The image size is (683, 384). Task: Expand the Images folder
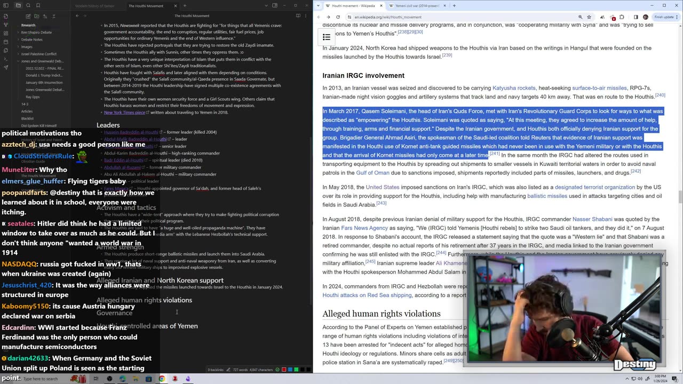(x=27, y=47)
